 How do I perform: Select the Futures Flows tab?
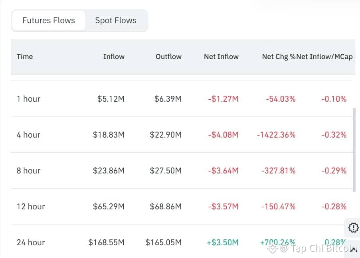coord(49,20)
